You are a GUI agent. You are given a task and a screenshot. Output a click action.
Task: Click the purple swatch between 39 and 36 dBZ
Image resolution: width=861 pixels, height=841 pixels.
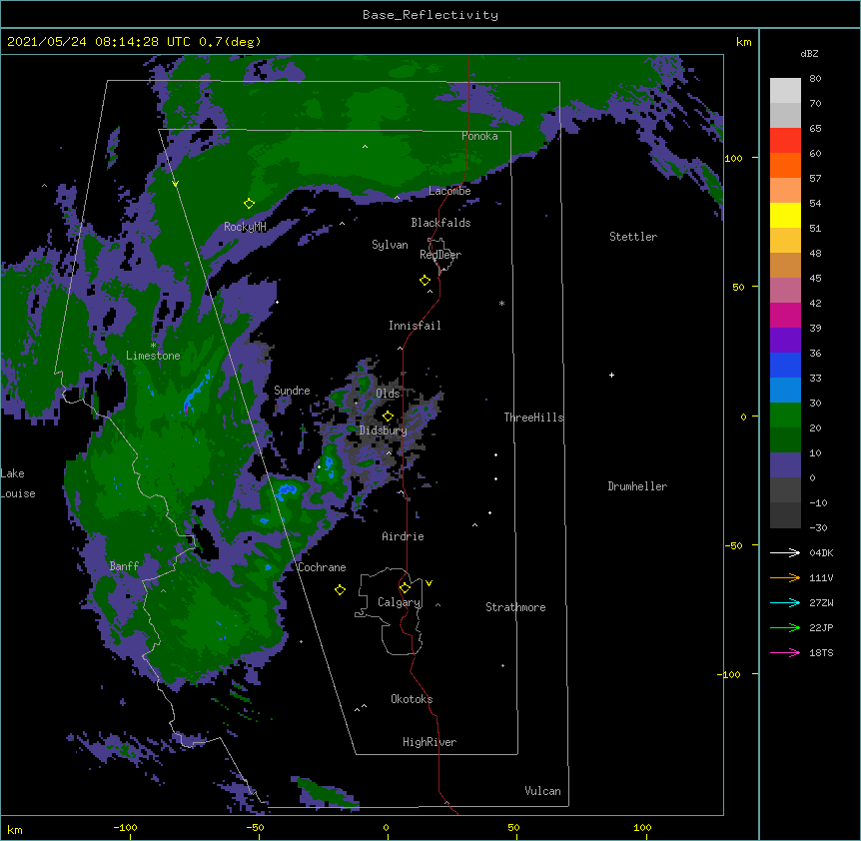click(785, 341)
